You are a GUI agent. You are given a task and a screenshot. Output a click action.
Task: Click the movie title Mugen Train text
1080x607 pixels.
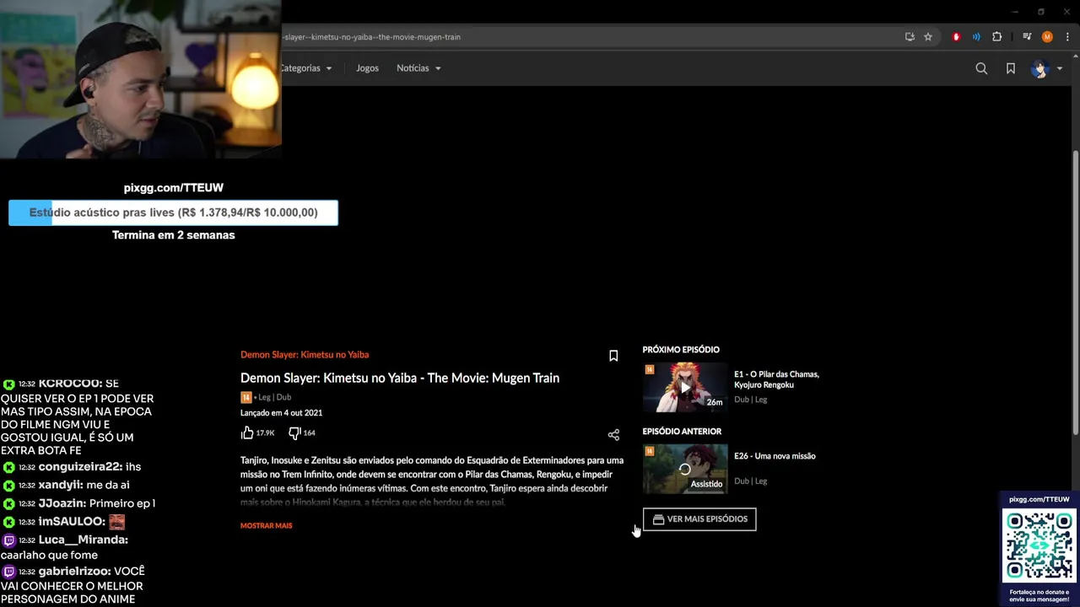(400, 378)
